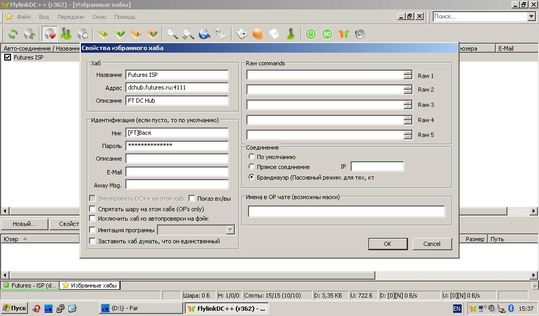Open recent hubs via the database-clock icon
The image size is (539, 316).
tap(83, 34)
